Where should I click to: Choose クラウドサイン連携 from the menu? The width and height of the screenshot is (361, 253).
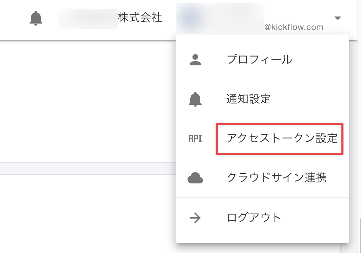277,178
